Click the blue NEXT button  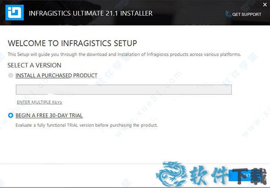tap(245, 175)
